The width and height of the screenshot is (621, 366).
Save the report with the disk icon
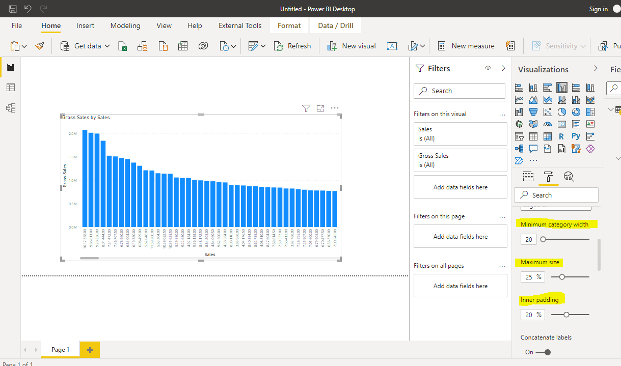13,9
